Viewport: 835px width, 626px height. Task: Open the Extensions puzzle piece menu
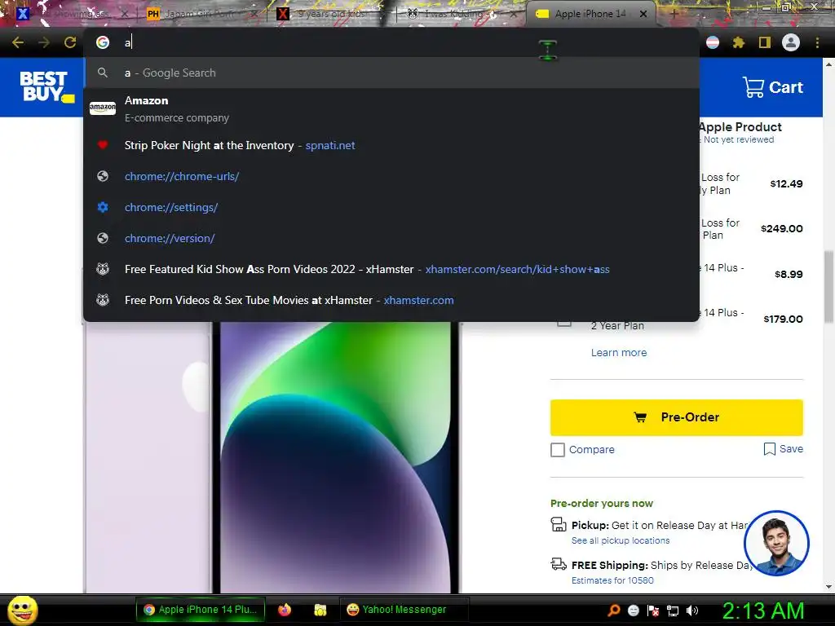(x=739, y=42)
